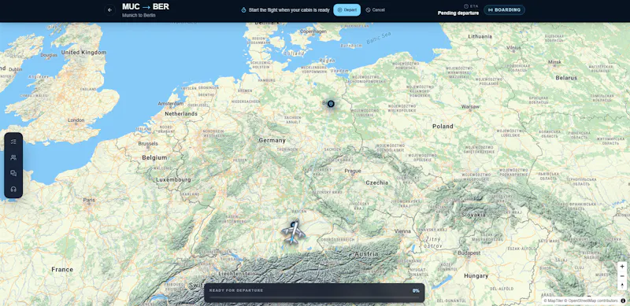Open the passengers icon in left sidebar
Viewport: 630px width, 306px height.
tap(13, 157)
